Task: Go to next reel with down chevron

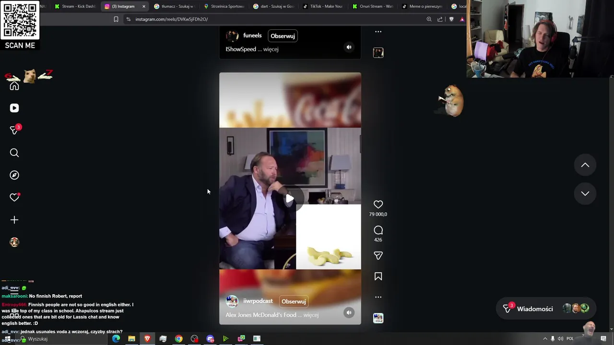Action: click(585, 193)
